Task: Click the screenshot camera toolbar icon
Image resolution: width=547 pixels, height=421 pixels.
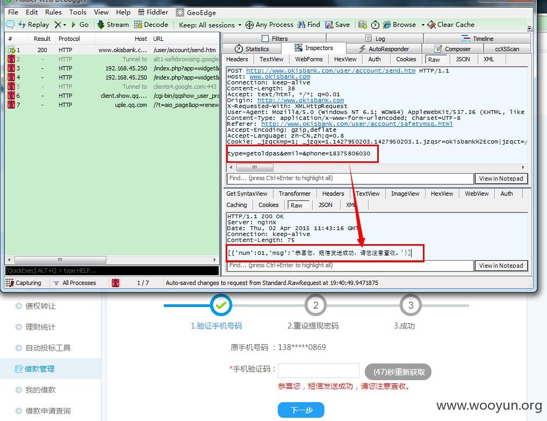Action: pyautogui.click(x=363, y=24)
